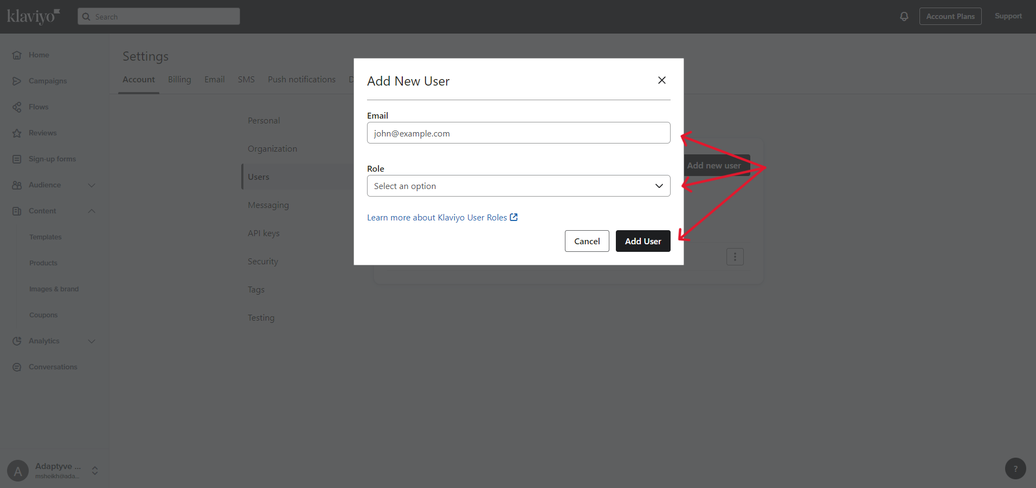Click the Home icon in sidebar
Viewport: 1036px width, 488px height.
click(17, 55)
